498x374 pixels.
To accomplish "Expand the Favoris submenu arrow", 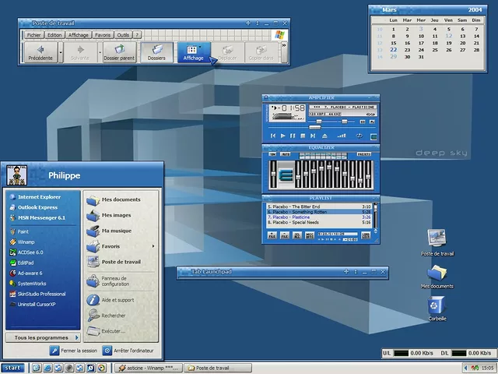I will click(x=153, y=246).
